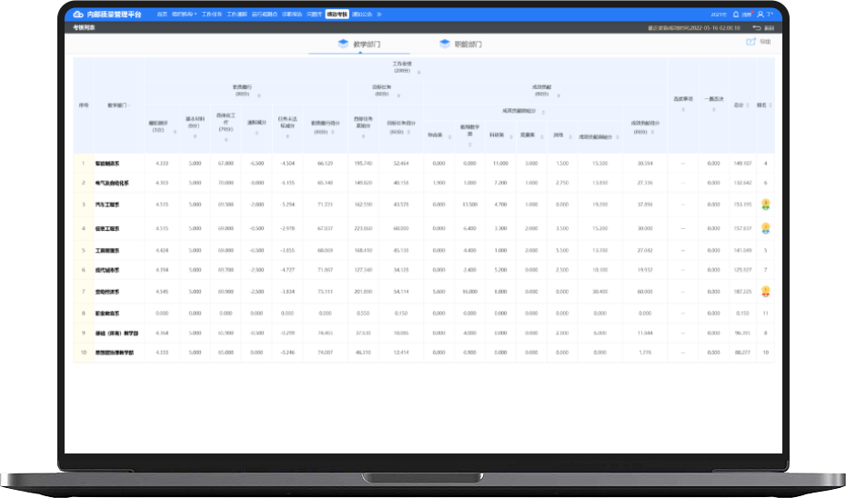Sort by 排名 using its sort icon
The width and height of the screenshot is (846, 498).
770,105
